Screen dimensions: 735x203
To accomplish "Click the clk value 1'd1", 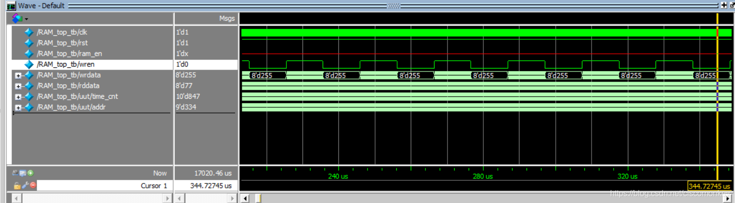I will click(182, 32).
